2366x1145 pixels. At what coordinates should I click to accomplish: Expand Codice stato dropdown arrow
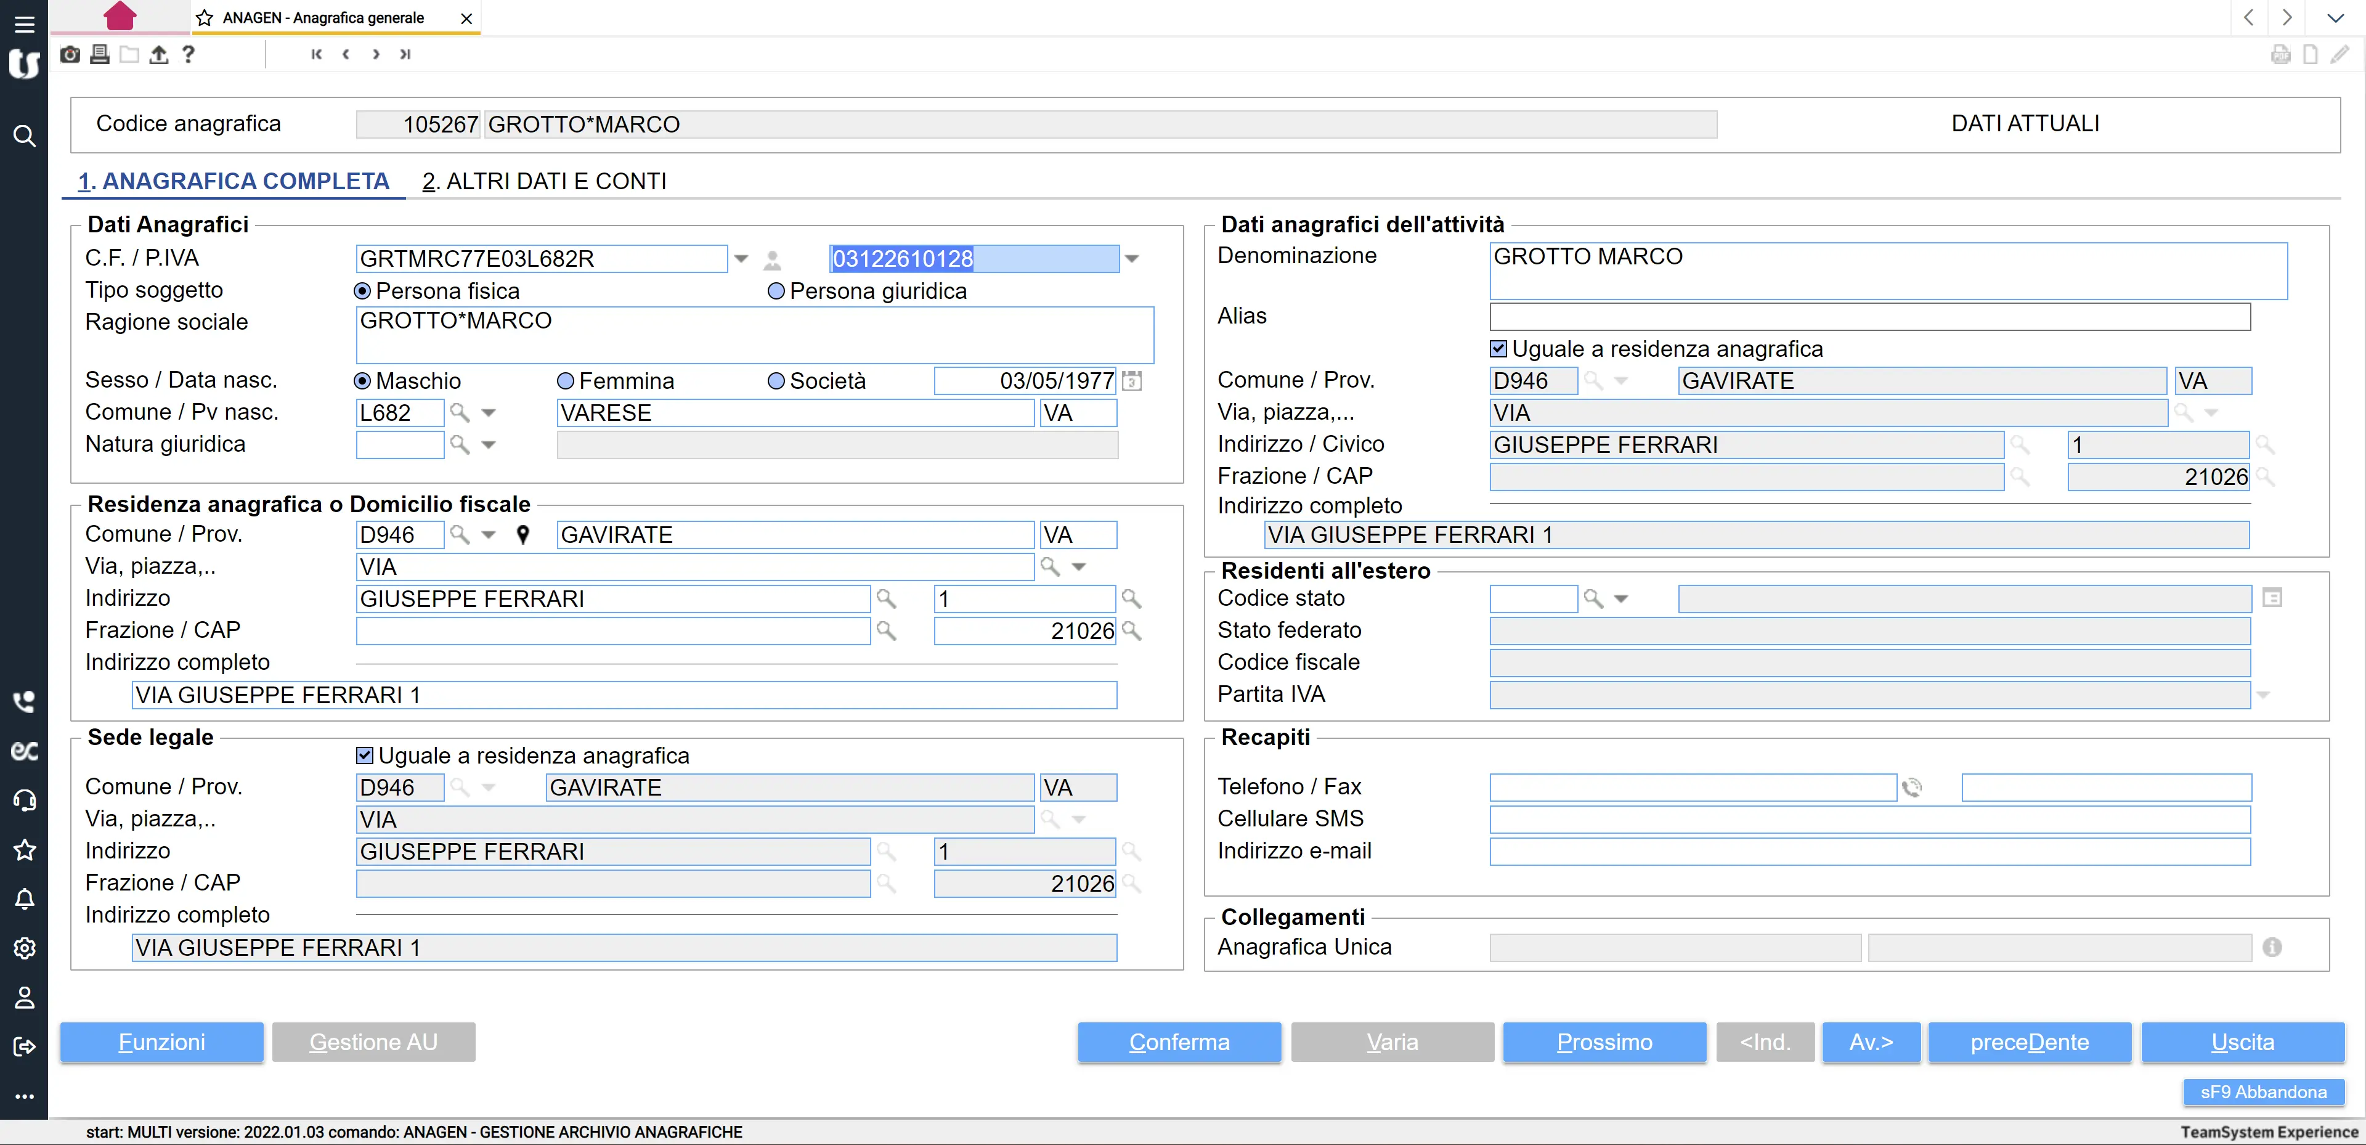(x=1621, y=599)
